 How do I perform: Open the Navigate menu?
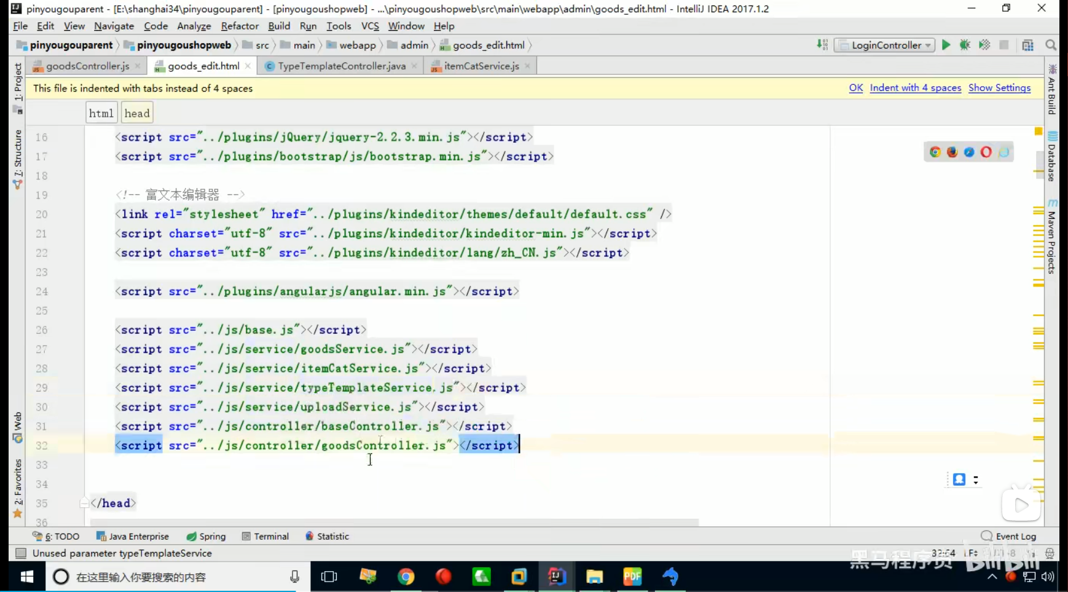114,26
